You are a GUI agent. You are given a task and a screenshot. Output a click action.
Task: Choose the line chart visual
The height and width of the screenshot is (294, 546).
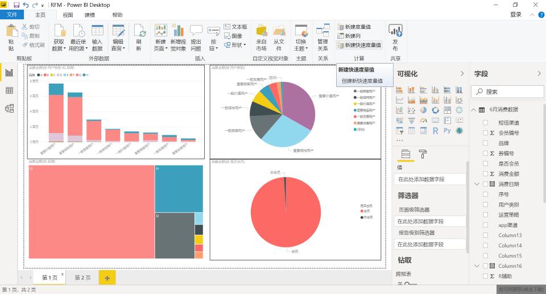pos(399,100)
